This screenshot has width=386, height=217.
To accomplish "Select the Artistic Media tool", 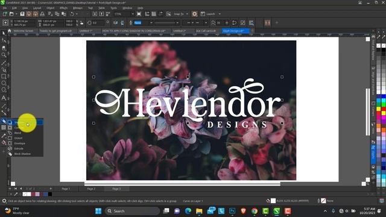I will coord(4,70).
